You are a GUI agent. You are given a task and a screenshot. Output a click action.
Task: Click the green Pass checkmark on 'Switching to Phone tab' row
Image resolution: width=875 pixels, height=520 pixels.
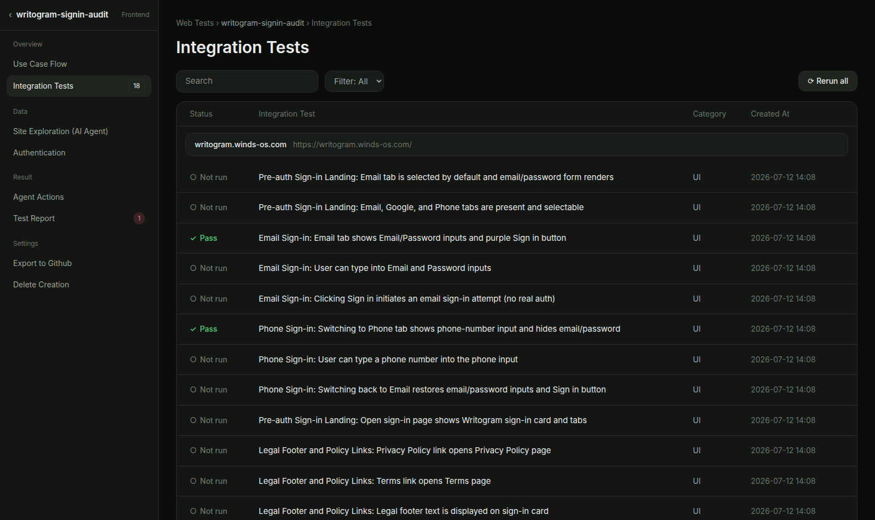(x=193, y=329)
